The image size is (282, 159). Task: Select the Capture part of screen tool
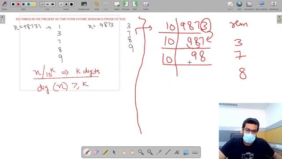(x=186, y=152)
